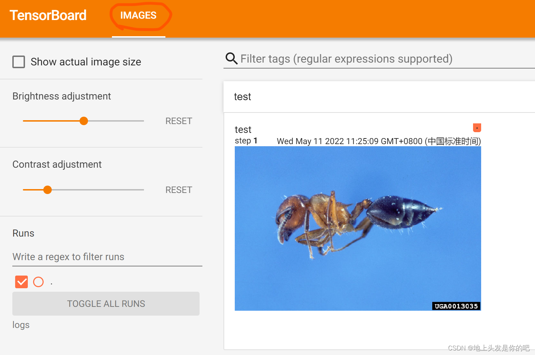
Task: Reset the Contrast adjustment
Action: click(x=179, y=190)
